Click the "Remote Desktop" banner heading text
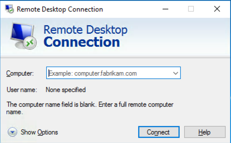231x143 pixels. [x=85, y=29]
